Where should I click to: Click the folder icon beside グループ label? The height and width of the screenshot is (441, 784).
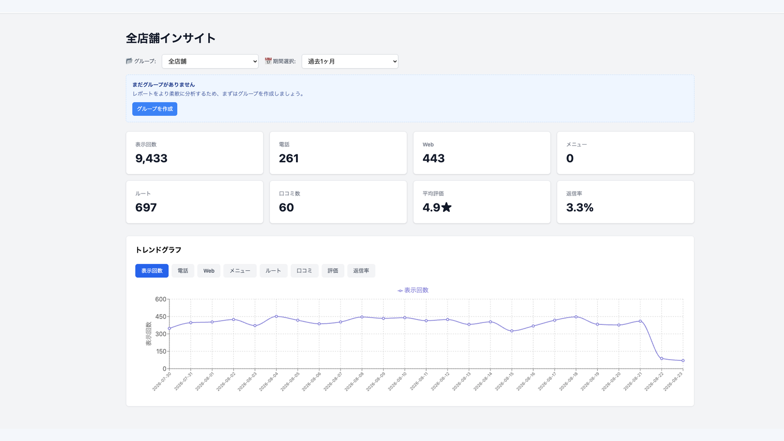pos(129,61)
